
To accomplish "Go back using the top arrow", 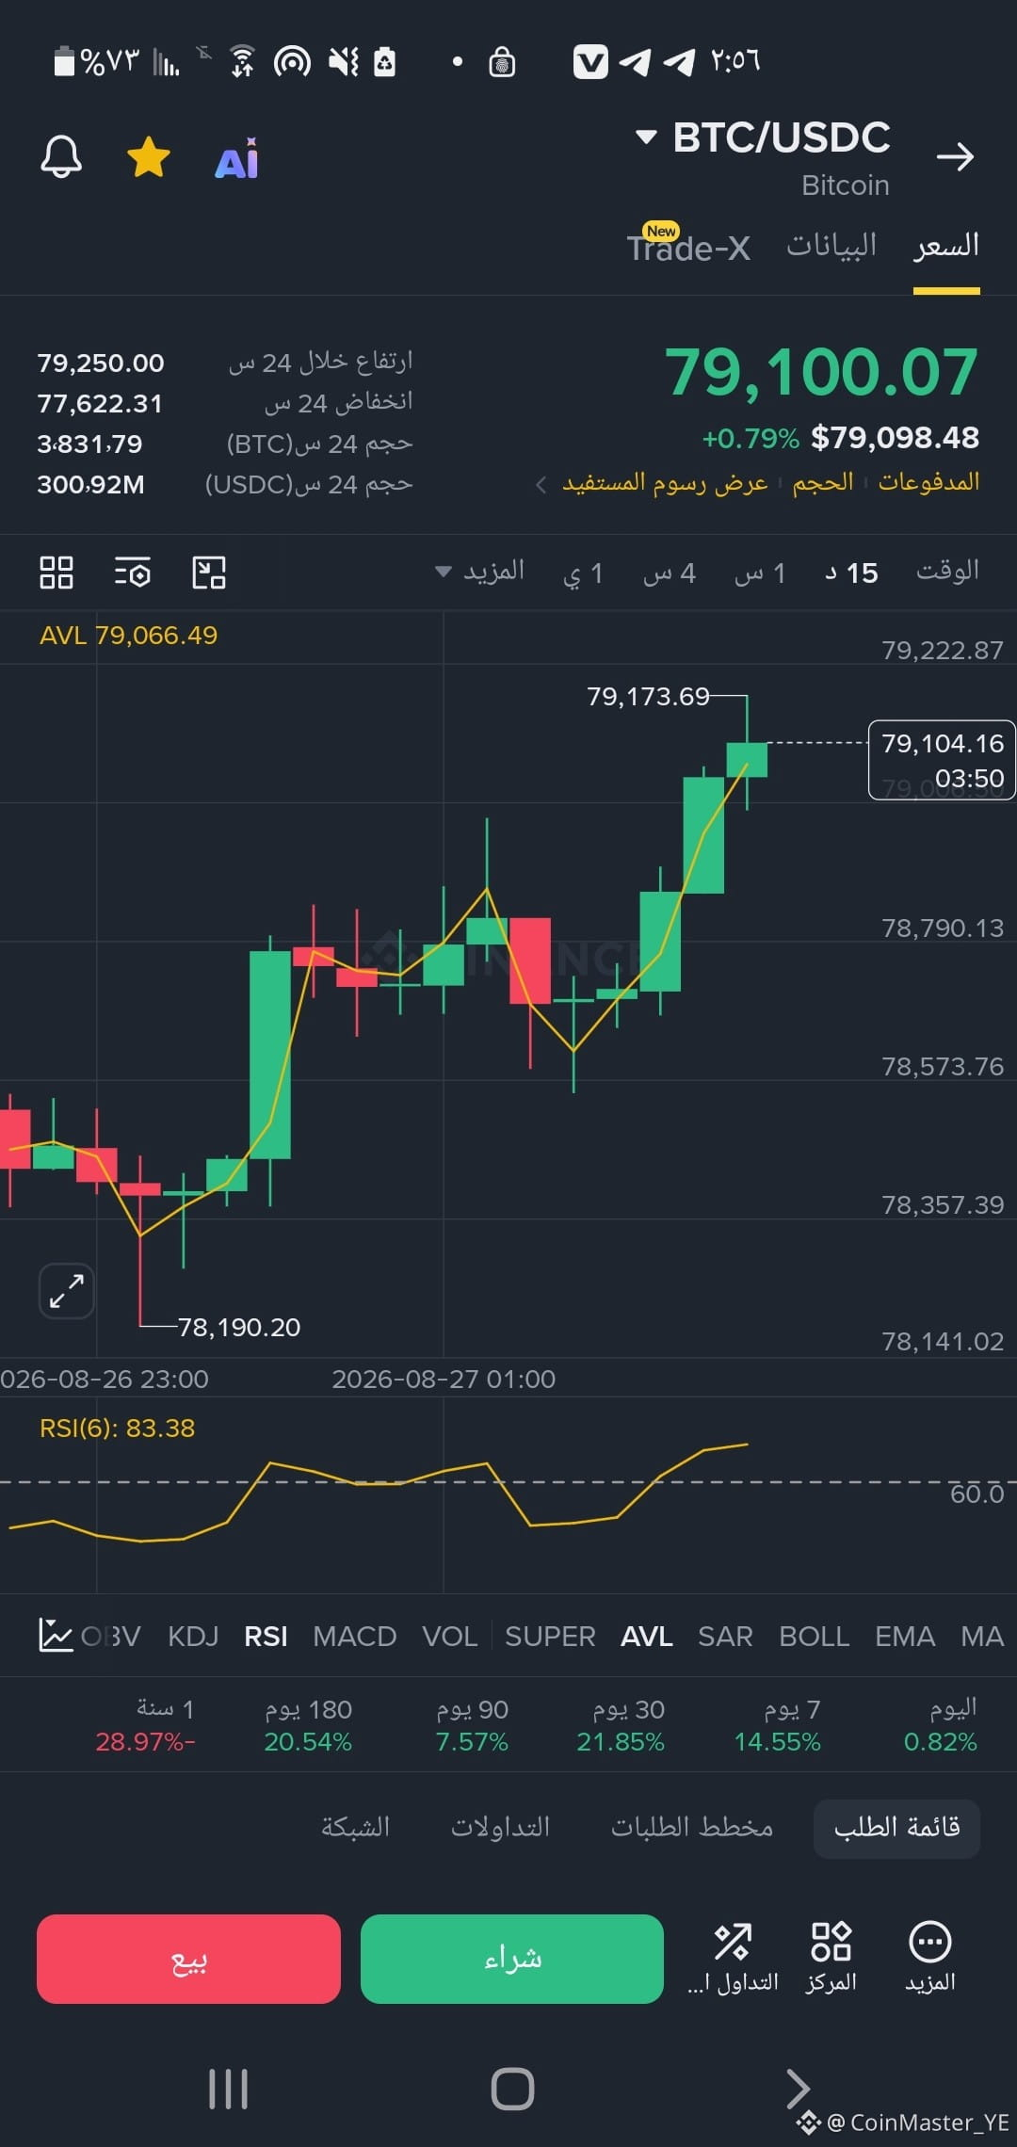I will click(x=955, y=156).
